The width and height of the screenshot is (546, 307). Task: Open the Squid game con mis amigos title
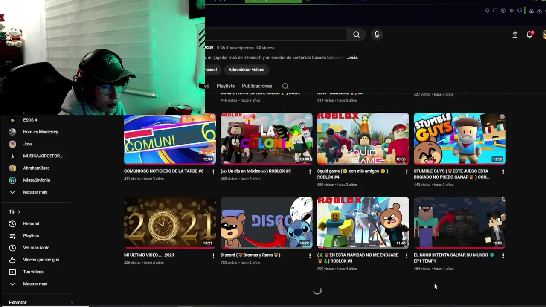pyautogui.click(x=353, y=174)
